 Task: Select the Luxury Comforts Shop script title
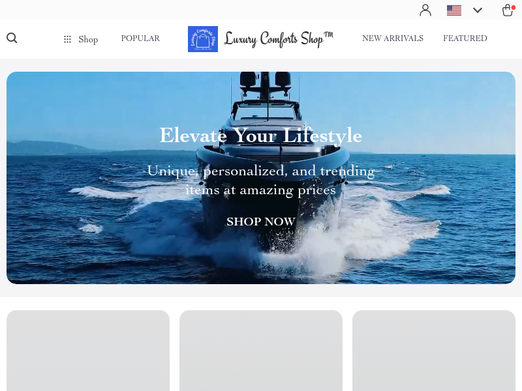279,39
